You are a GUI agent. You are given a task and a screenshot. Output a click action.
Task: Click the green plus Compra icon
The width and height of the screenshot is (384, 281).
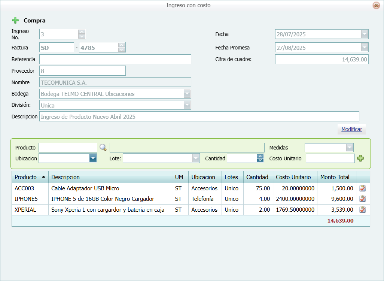pyautogui.click(x=15, y=21)
